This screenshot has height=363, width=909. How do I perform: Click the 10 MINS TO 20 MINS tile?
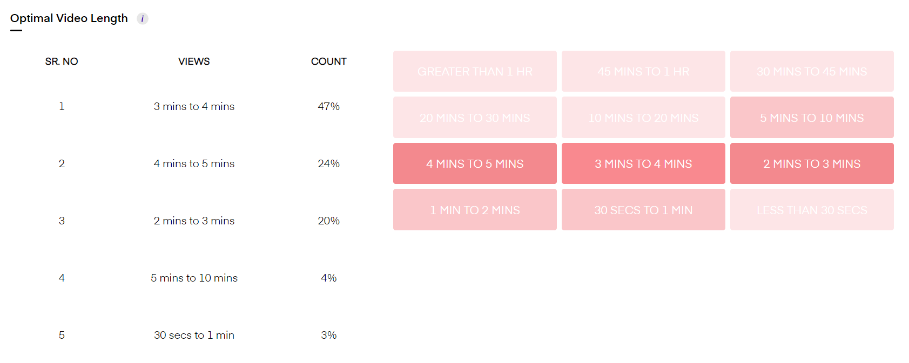click(x=643, y=117)
